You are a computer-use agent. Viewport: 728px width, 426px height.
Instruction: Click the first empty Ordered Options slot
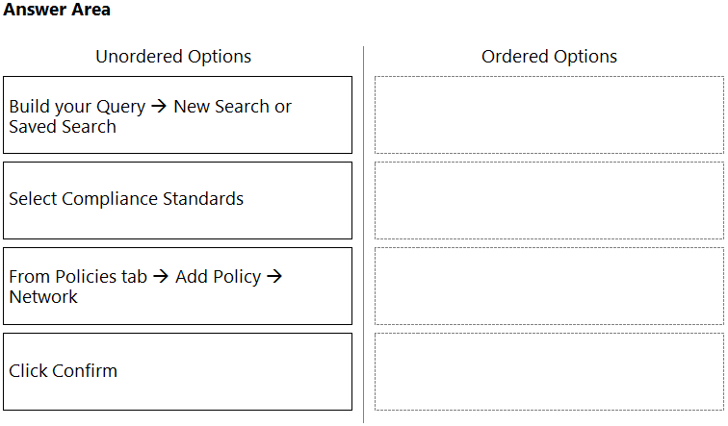pos(549,115)
